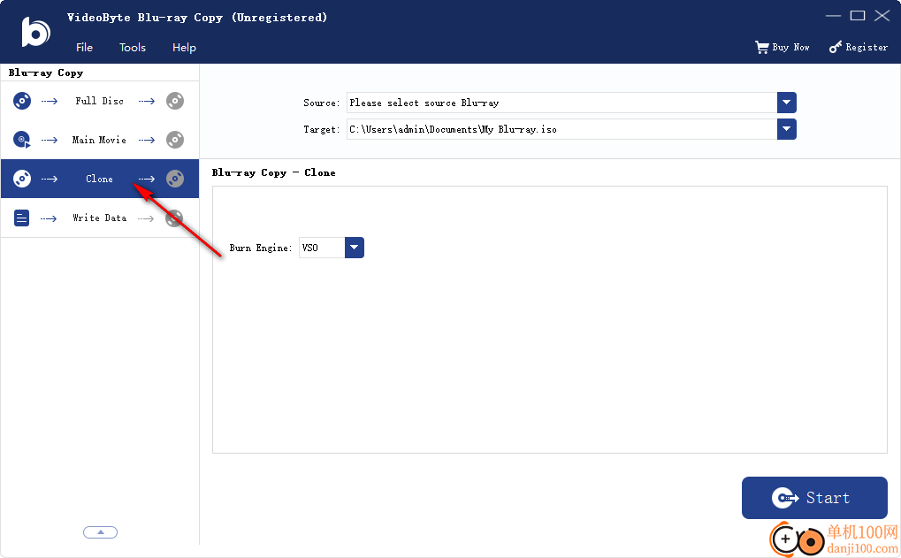This screenshot has width=901, height=558.
Task: Click the Full Disc target disc icon
Action: point(175,101)
